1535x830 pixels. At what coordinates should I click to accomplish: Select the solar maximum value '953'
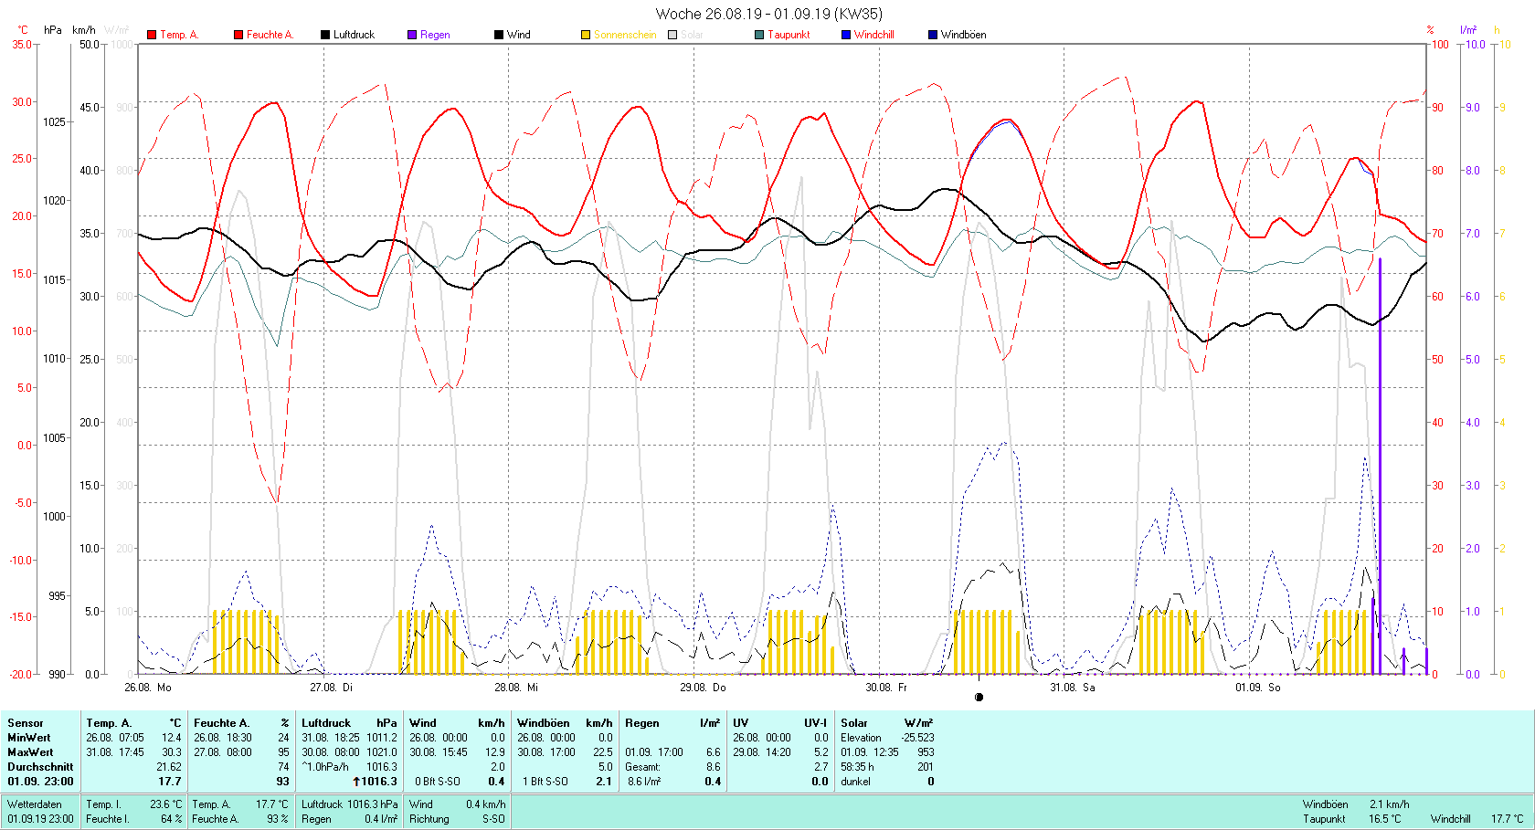[926, 752]
